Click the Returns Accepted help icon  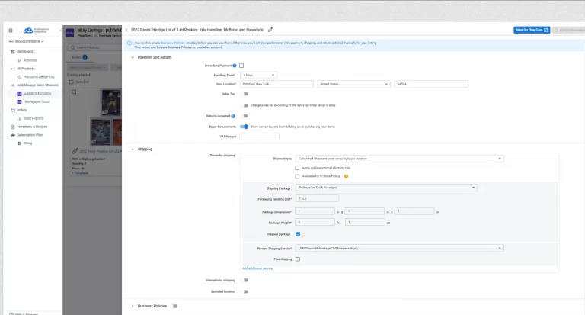234,116
